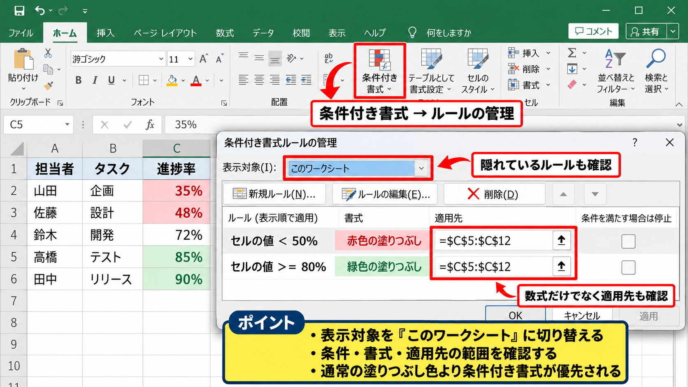Open the font color dropdown arrow
The width and height of the screenshot is (688, 387).
(x=207, y=81)
